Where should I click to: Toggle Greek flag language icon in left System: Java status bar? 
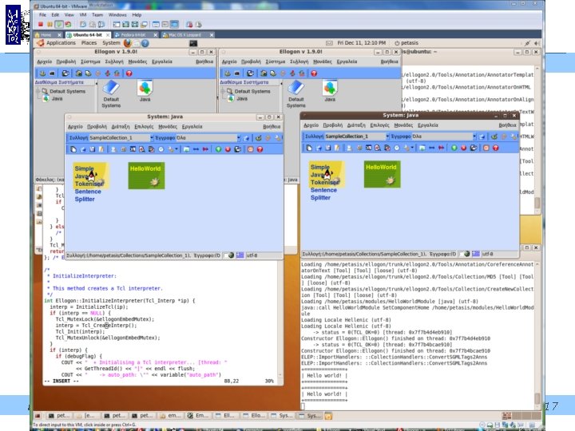tap(240, 255)
